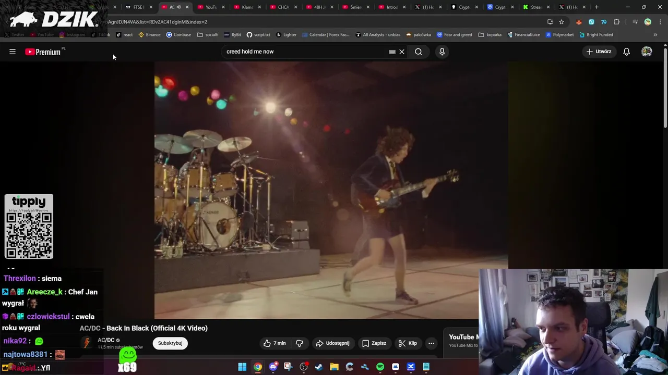This screenshot has height=375, width=668.
Task: Open the YouTube guide hamburger menu
Action: (x=13, y=52)
